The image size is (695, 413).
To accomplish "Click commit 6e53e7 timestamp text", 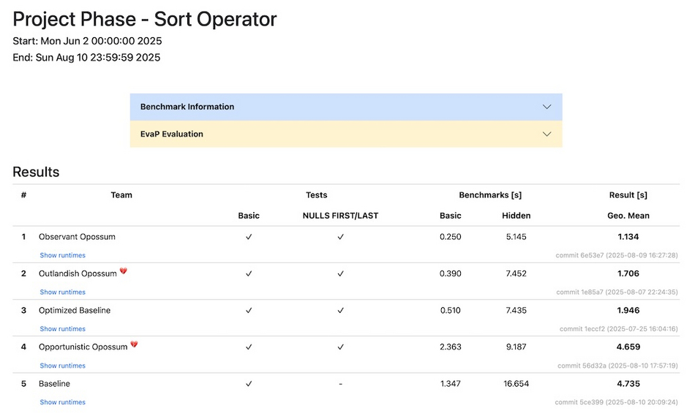I will coord(617,255).
